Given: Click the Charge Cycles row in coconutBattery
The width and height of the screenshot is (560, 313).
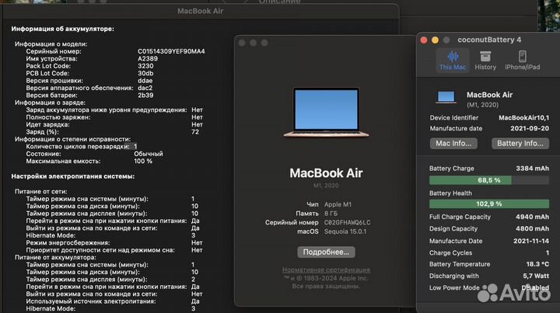Looking at the screenshot, I should click(x=489, y=252).
